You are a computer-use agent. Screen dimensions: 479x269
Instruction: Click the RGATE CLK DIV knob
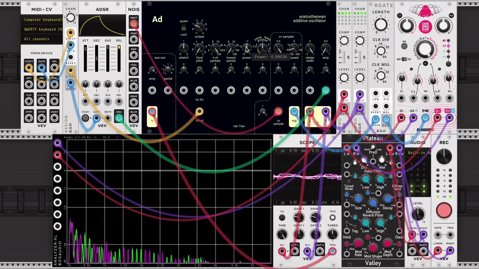coord(381,50)
